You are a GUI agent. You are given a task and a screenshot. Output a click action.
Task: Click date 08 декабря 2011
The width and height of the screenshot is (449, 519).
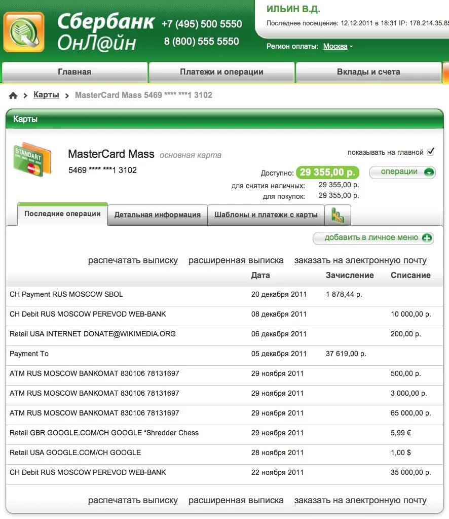click(x=279, y=315)
